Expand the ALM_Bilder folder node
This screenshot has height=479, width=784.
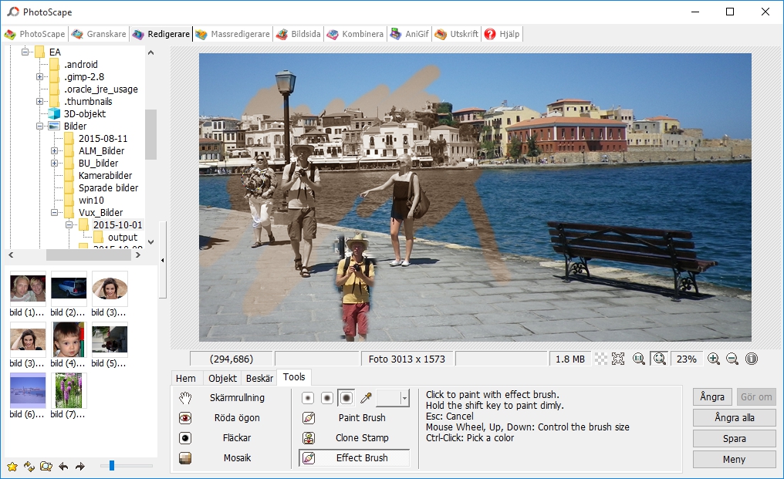click(55, 151)
